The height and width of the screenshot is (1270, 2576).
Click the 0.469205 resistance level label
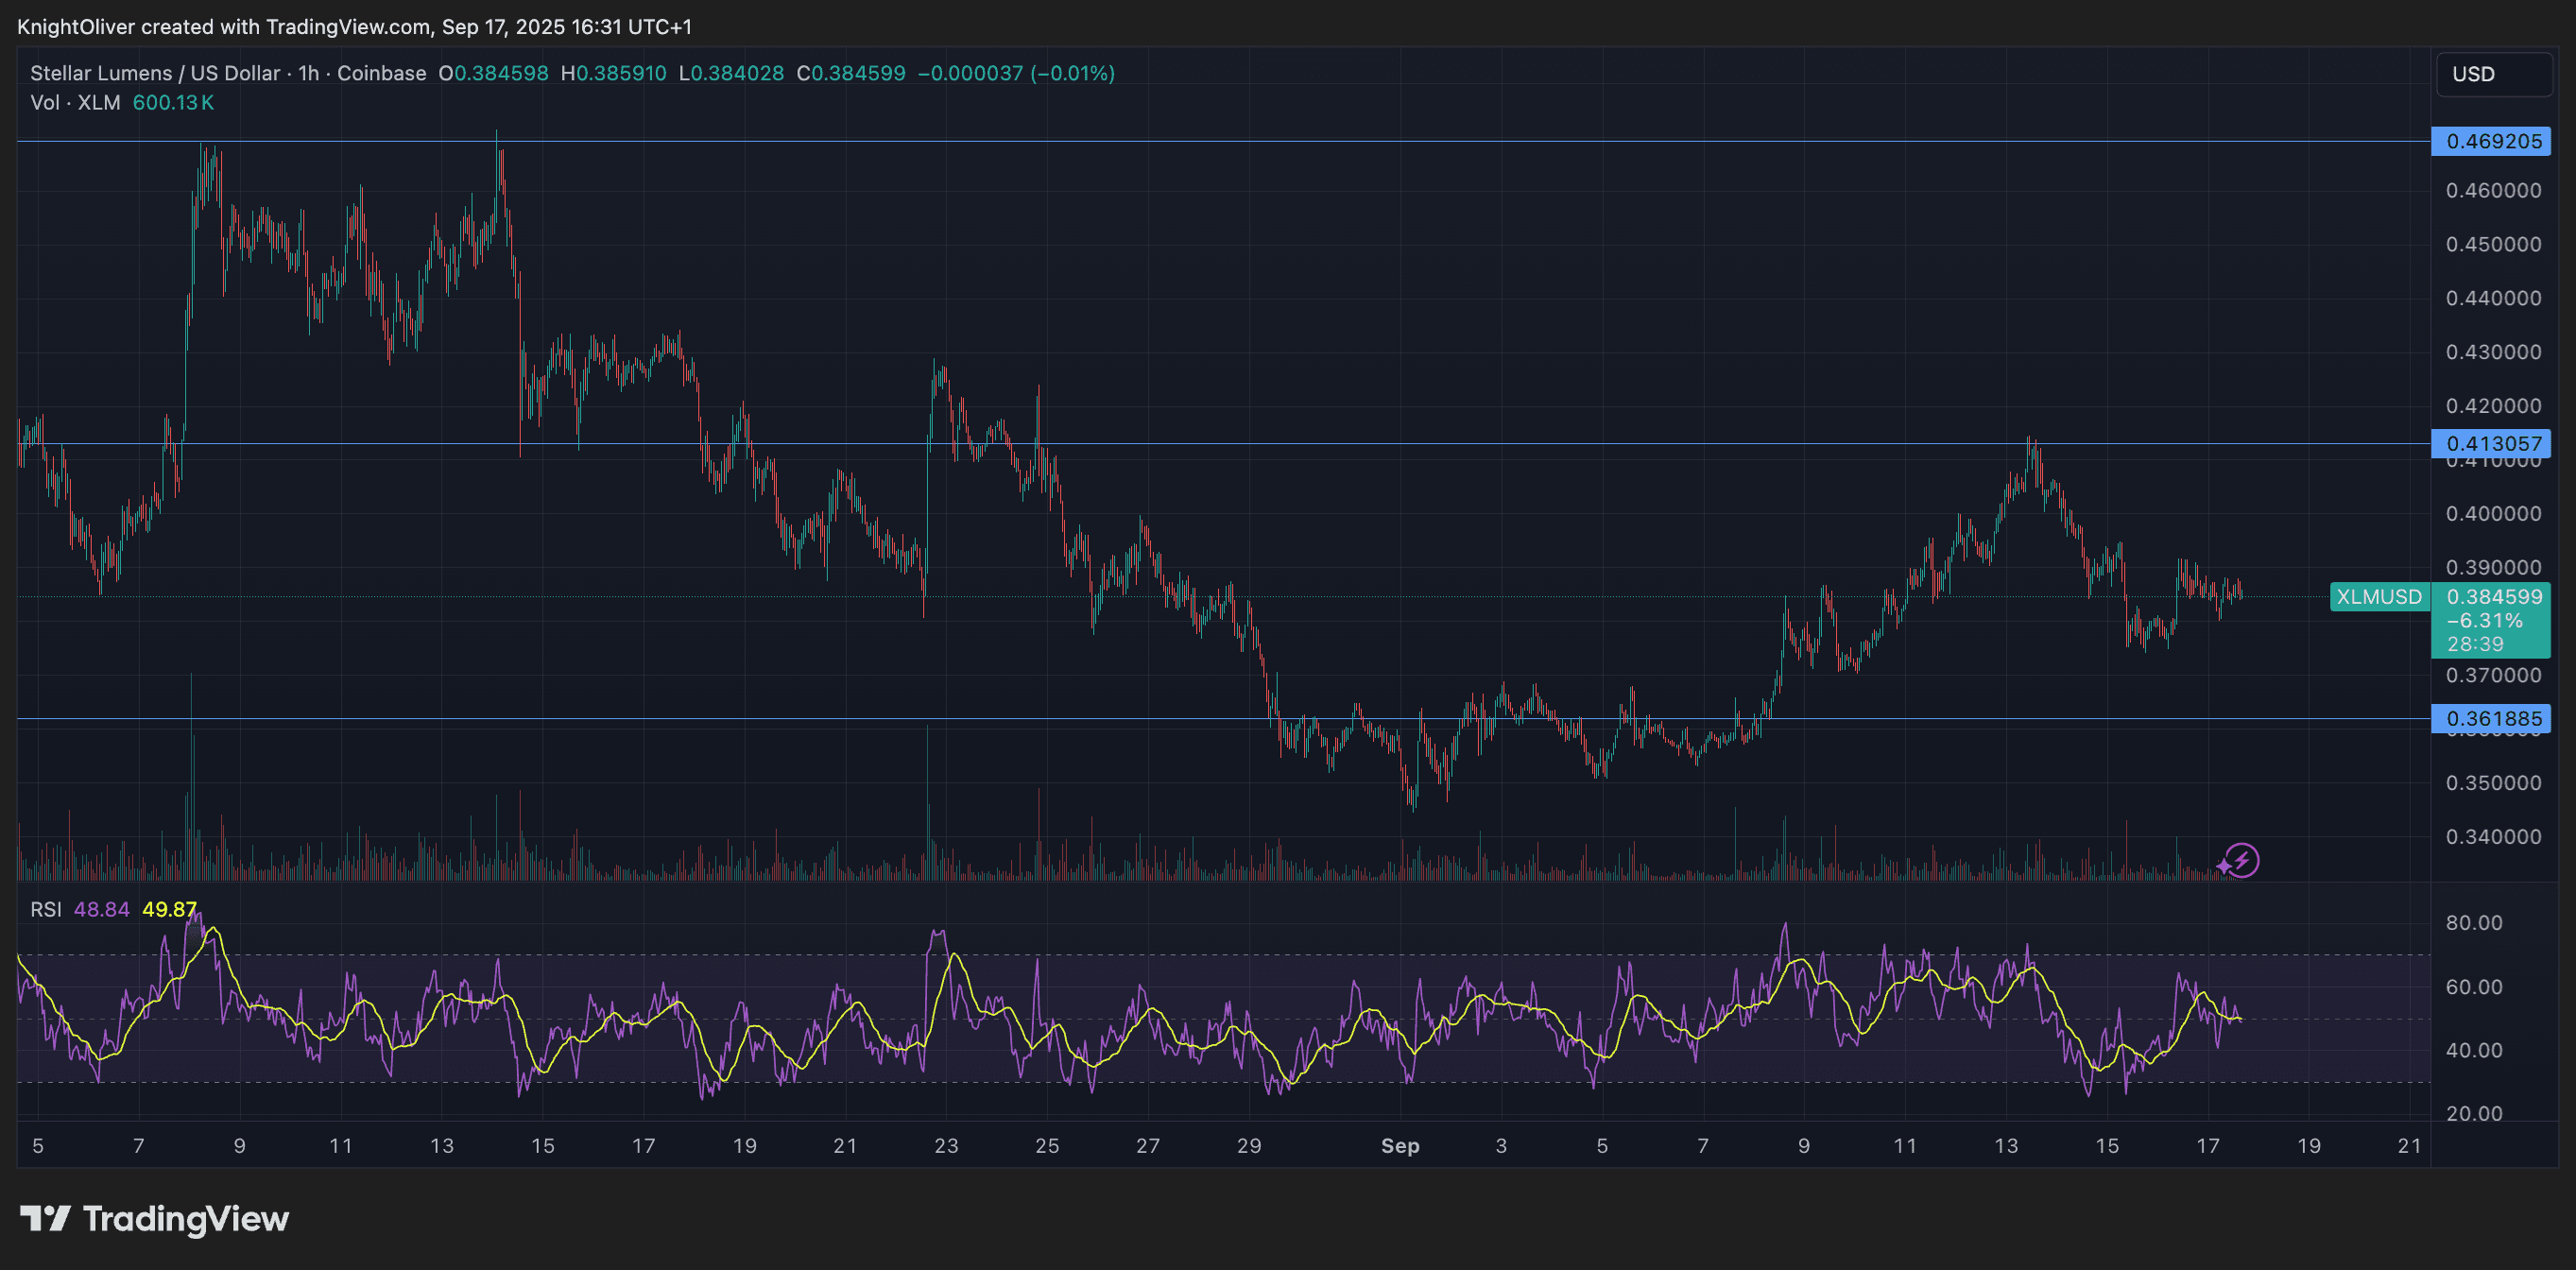[2492, 141]
